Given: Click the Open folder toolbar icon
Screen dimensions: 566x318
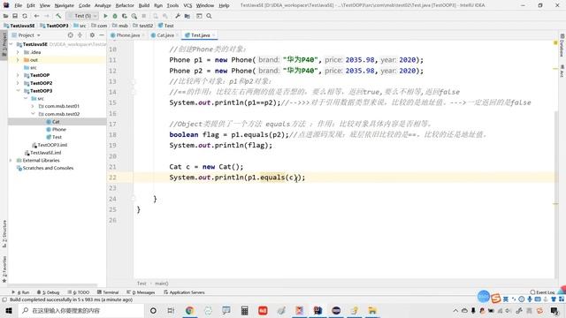Looking at the screenshot, I should [x=6, y=16].
